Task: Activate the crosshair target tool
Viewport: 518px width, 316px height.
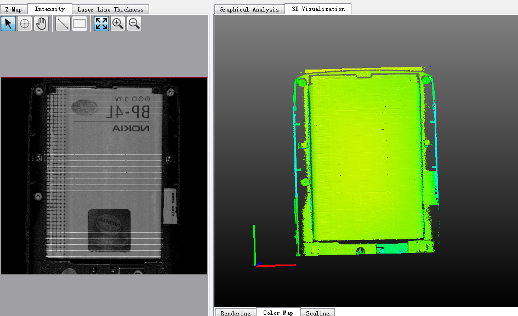Action: (25, 24)
